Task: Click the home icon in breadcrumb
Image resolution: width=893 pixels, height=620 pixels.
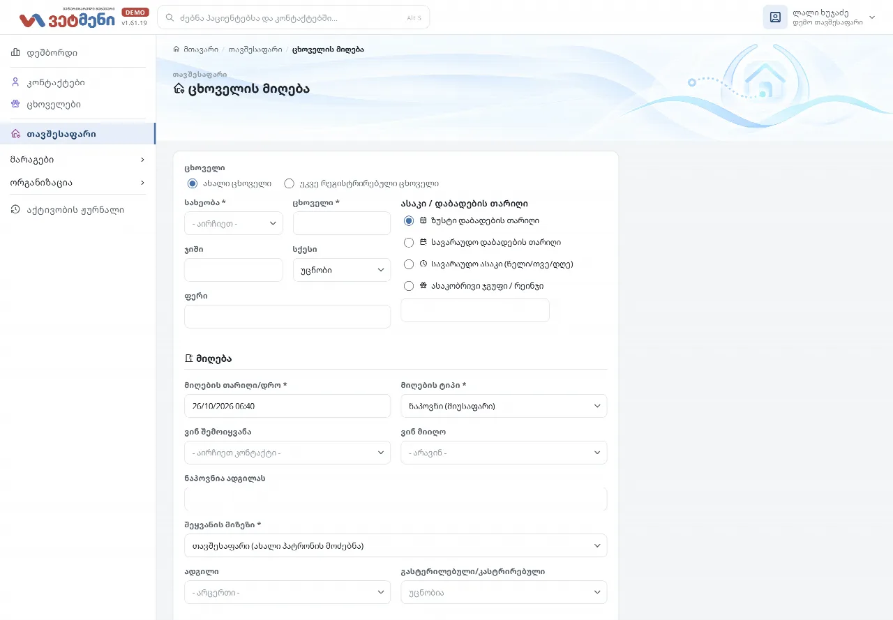Action: coord(177,50)
